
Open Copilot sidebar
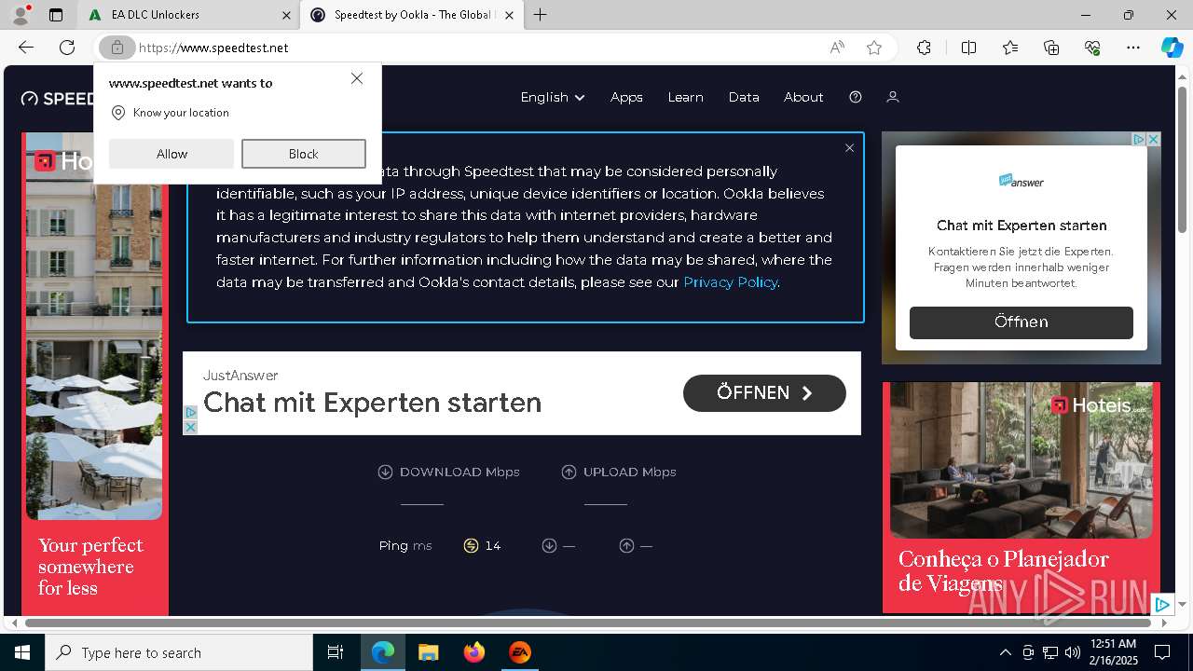coord(1172,48)
